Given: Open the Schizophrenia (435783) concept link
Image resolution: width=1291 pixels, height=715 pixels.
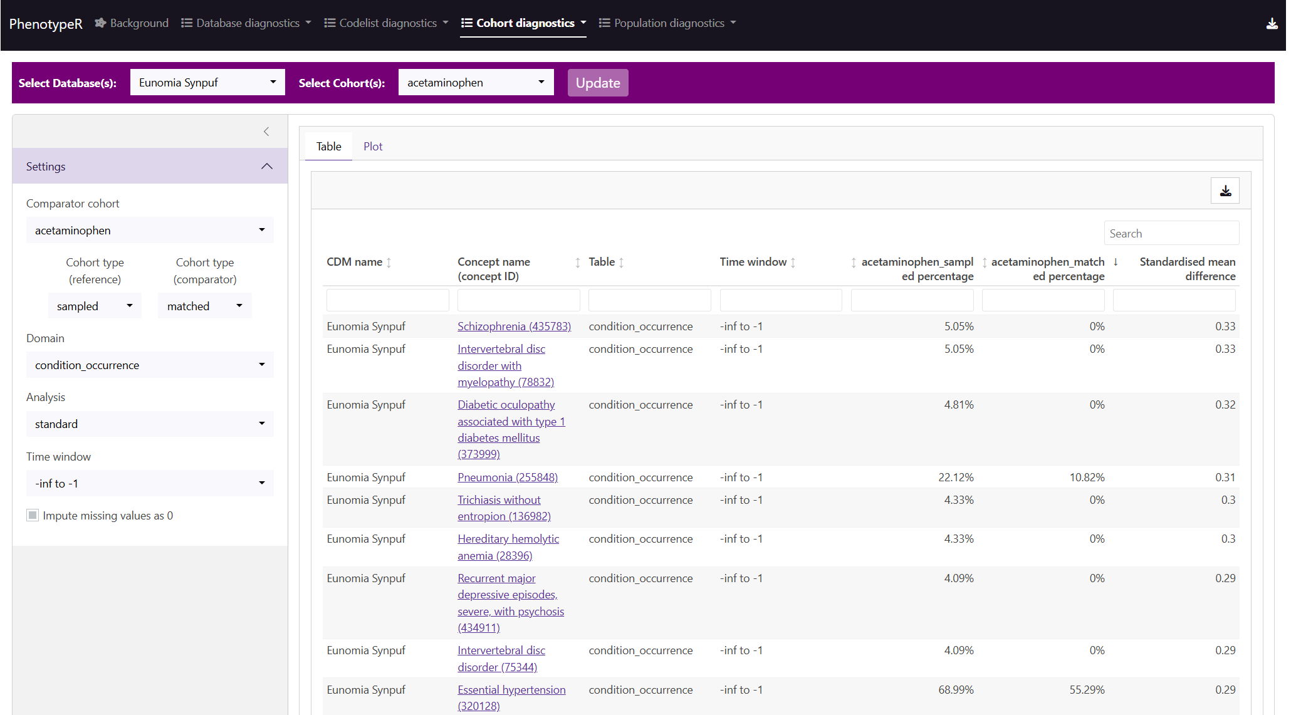Looking at the screenshot, I should [514, 326].
